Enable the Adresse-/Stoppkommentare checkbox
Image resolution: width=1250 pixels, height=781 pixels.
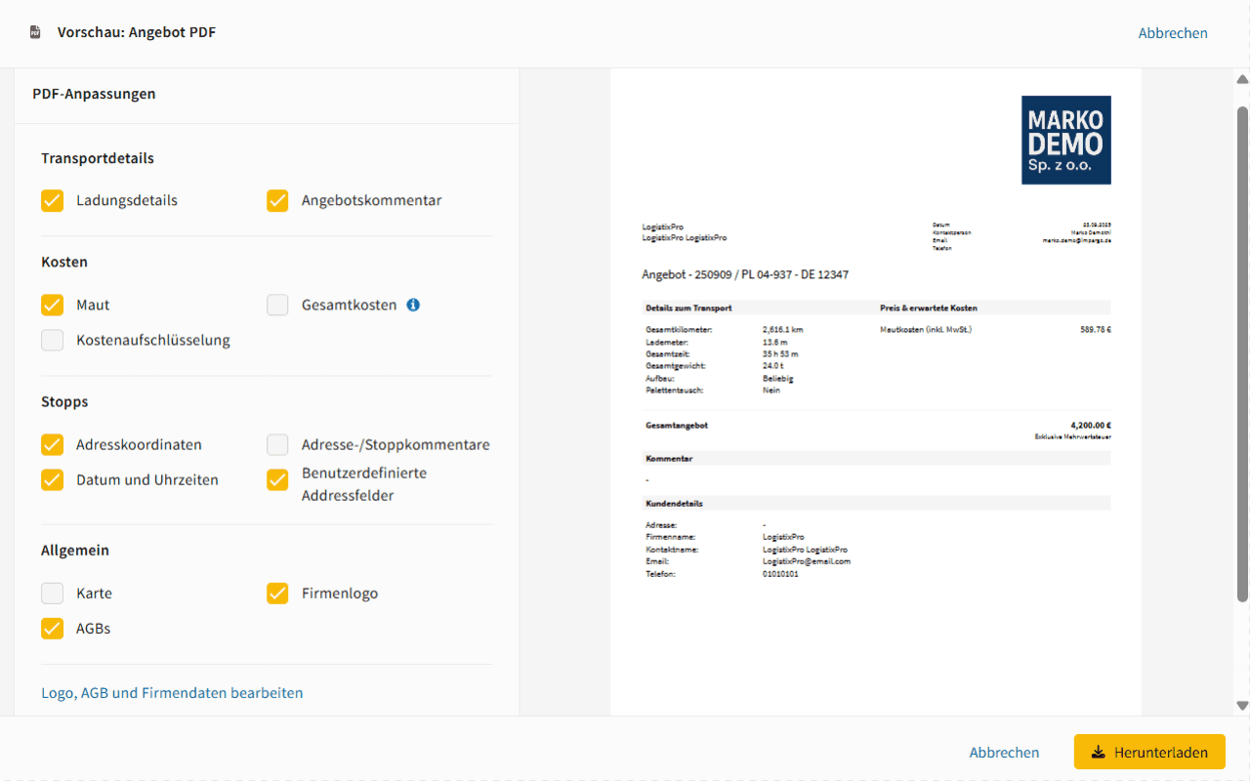tap(277, 444)
